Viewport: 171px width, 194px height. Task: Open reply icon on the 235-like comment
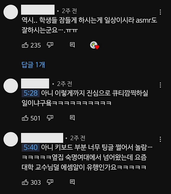72,45
